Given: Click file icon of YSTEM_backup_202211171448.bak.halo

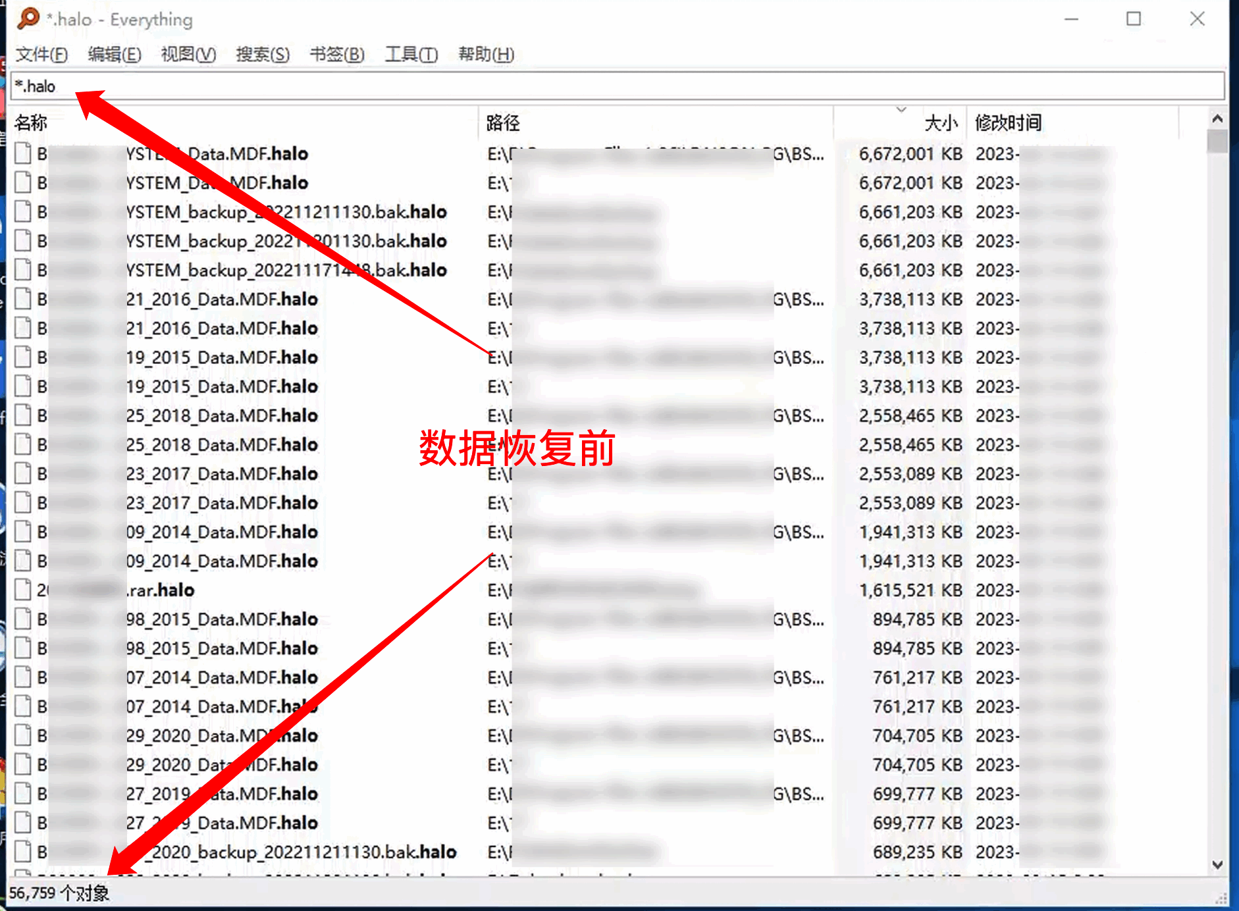Looking at the screenshot, I should [x=23, y=269].
